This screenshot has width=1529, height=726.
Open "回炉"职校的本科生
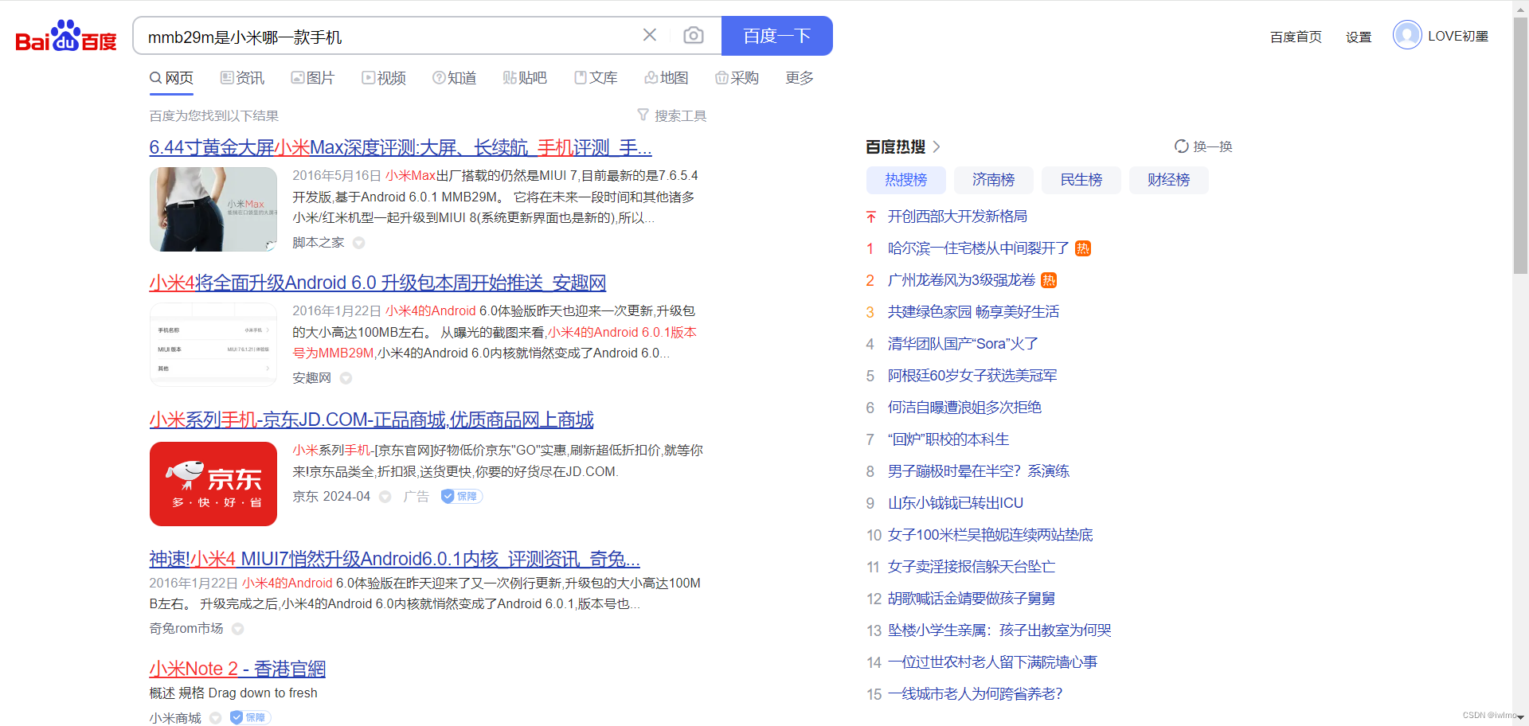click(x=948, y=439)
